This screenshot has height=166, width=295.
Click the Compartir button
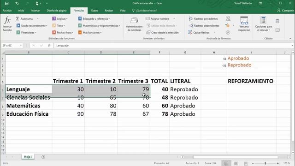click(286, 11)
